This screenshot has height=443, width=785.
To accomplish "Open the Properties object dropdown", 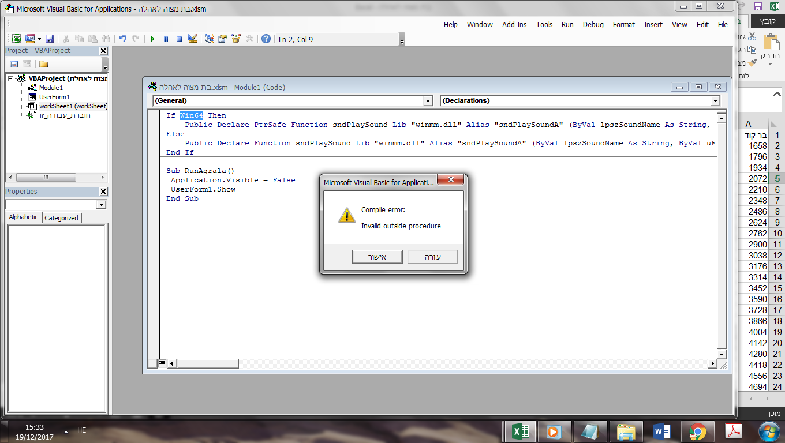I will pyautogui.click(x=102, y=204).
